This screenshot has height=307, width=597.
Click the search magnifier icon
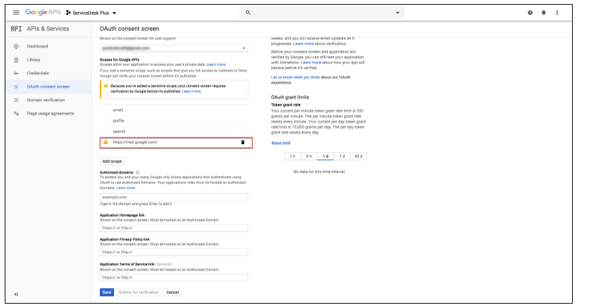[x=248, y=13]
